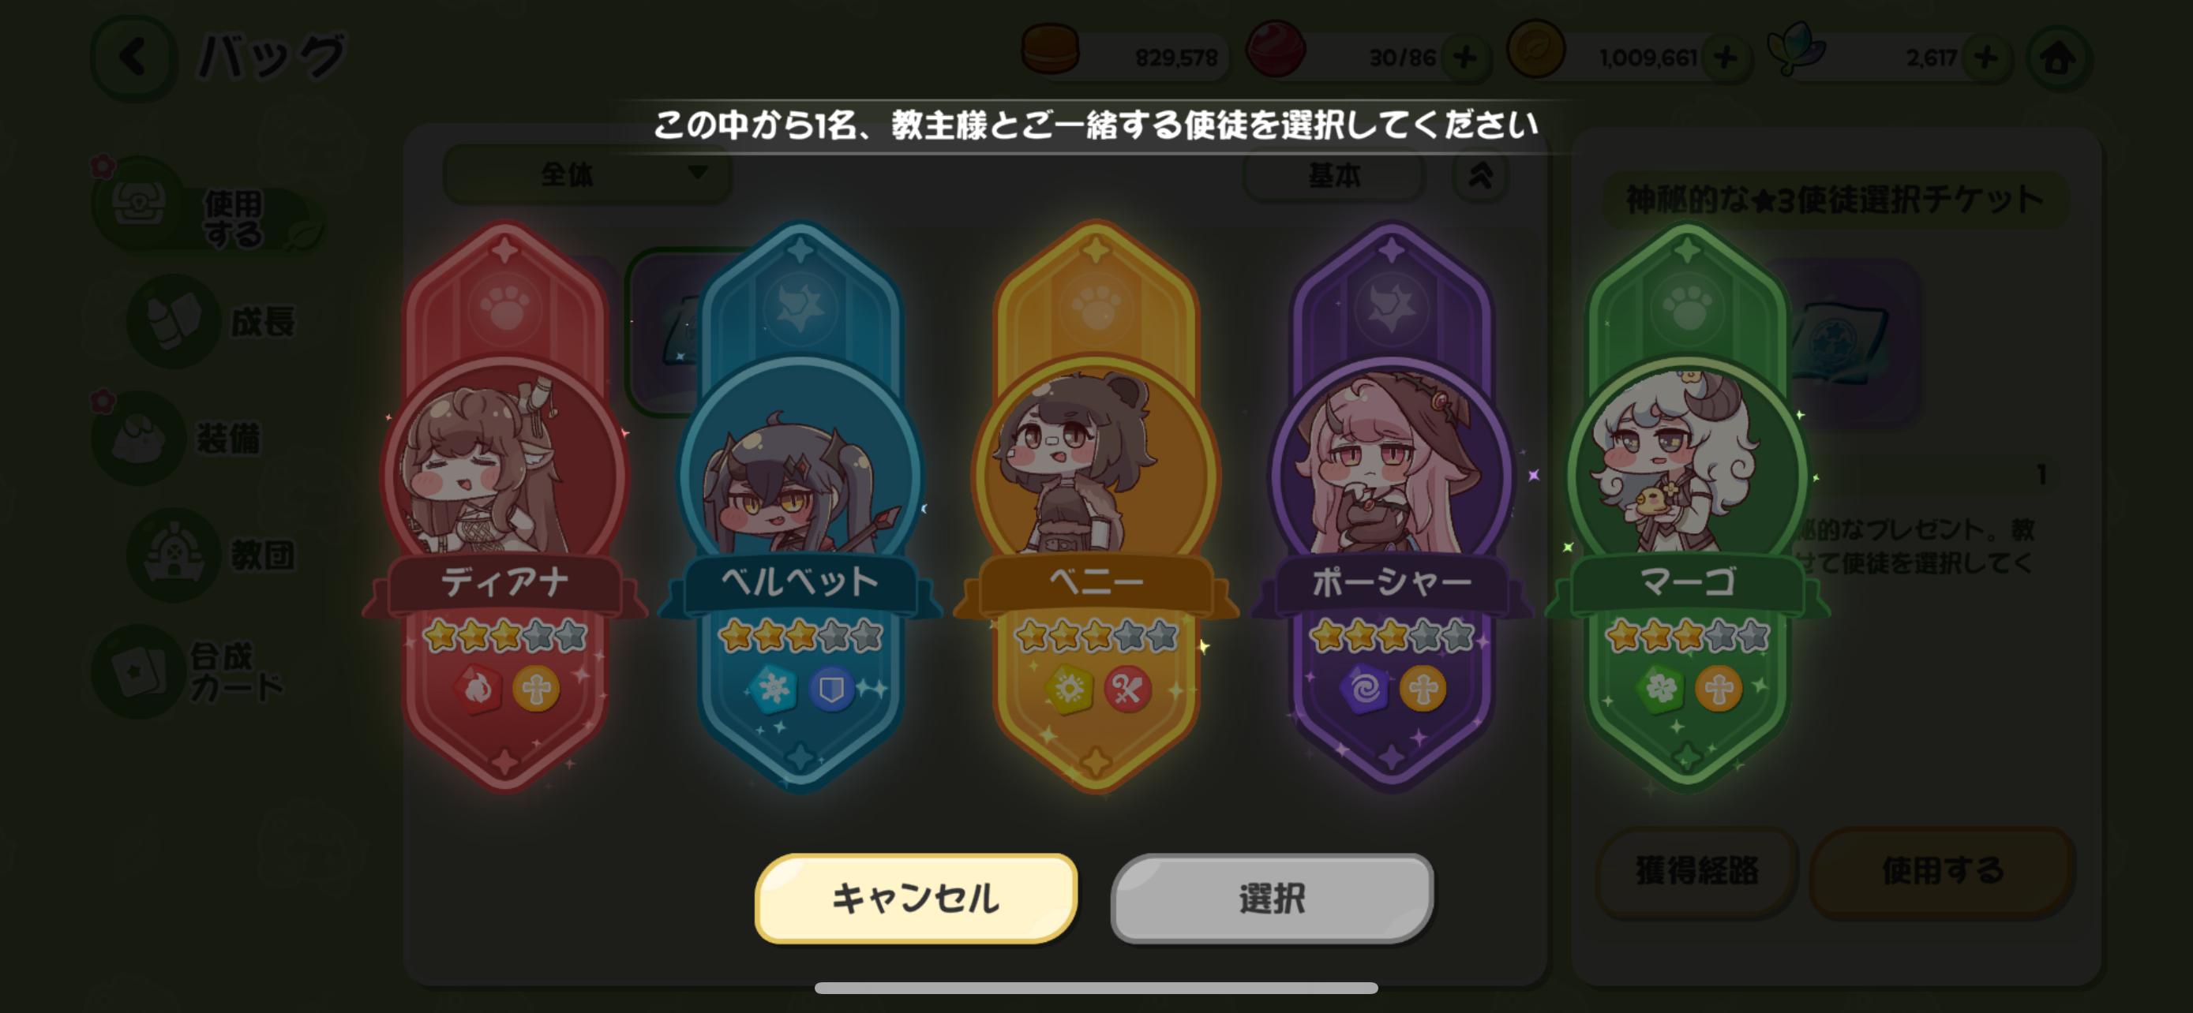
Task: Choose the ベニー apostle card
Action: (1096, 505)
